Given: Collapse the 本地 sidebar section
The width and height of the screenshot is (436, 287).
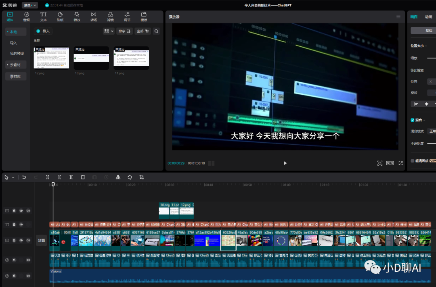Looking at the screenshot, I should pyautogui.click(x=16, y=31).
